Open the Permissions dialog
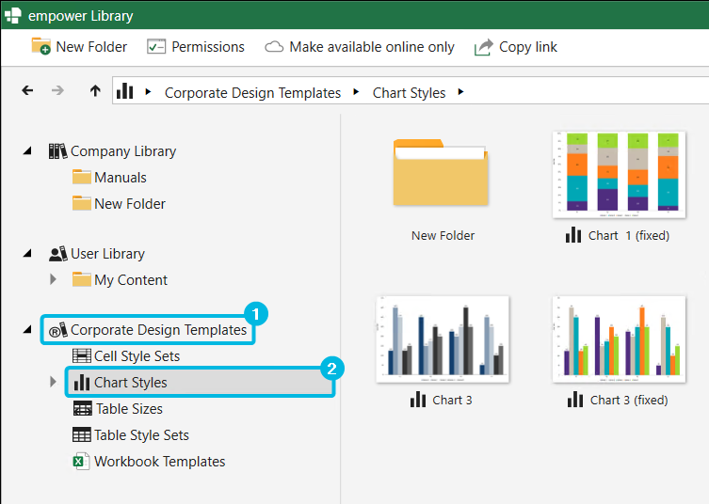Viewport: 709px width, 504px height. 196,46
